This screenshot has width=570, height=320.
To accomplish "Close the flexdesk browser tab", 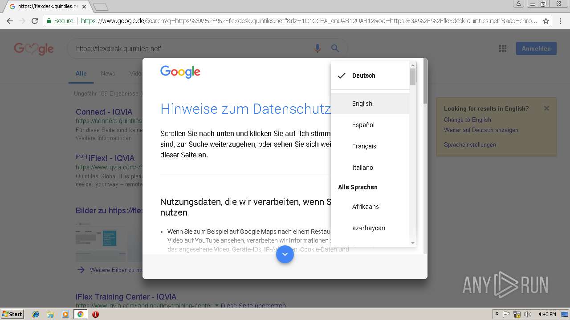I will 84,7.
